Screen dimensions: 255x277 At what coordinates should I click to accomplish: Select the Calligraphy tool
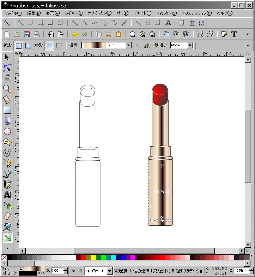(x=7, y=184)
